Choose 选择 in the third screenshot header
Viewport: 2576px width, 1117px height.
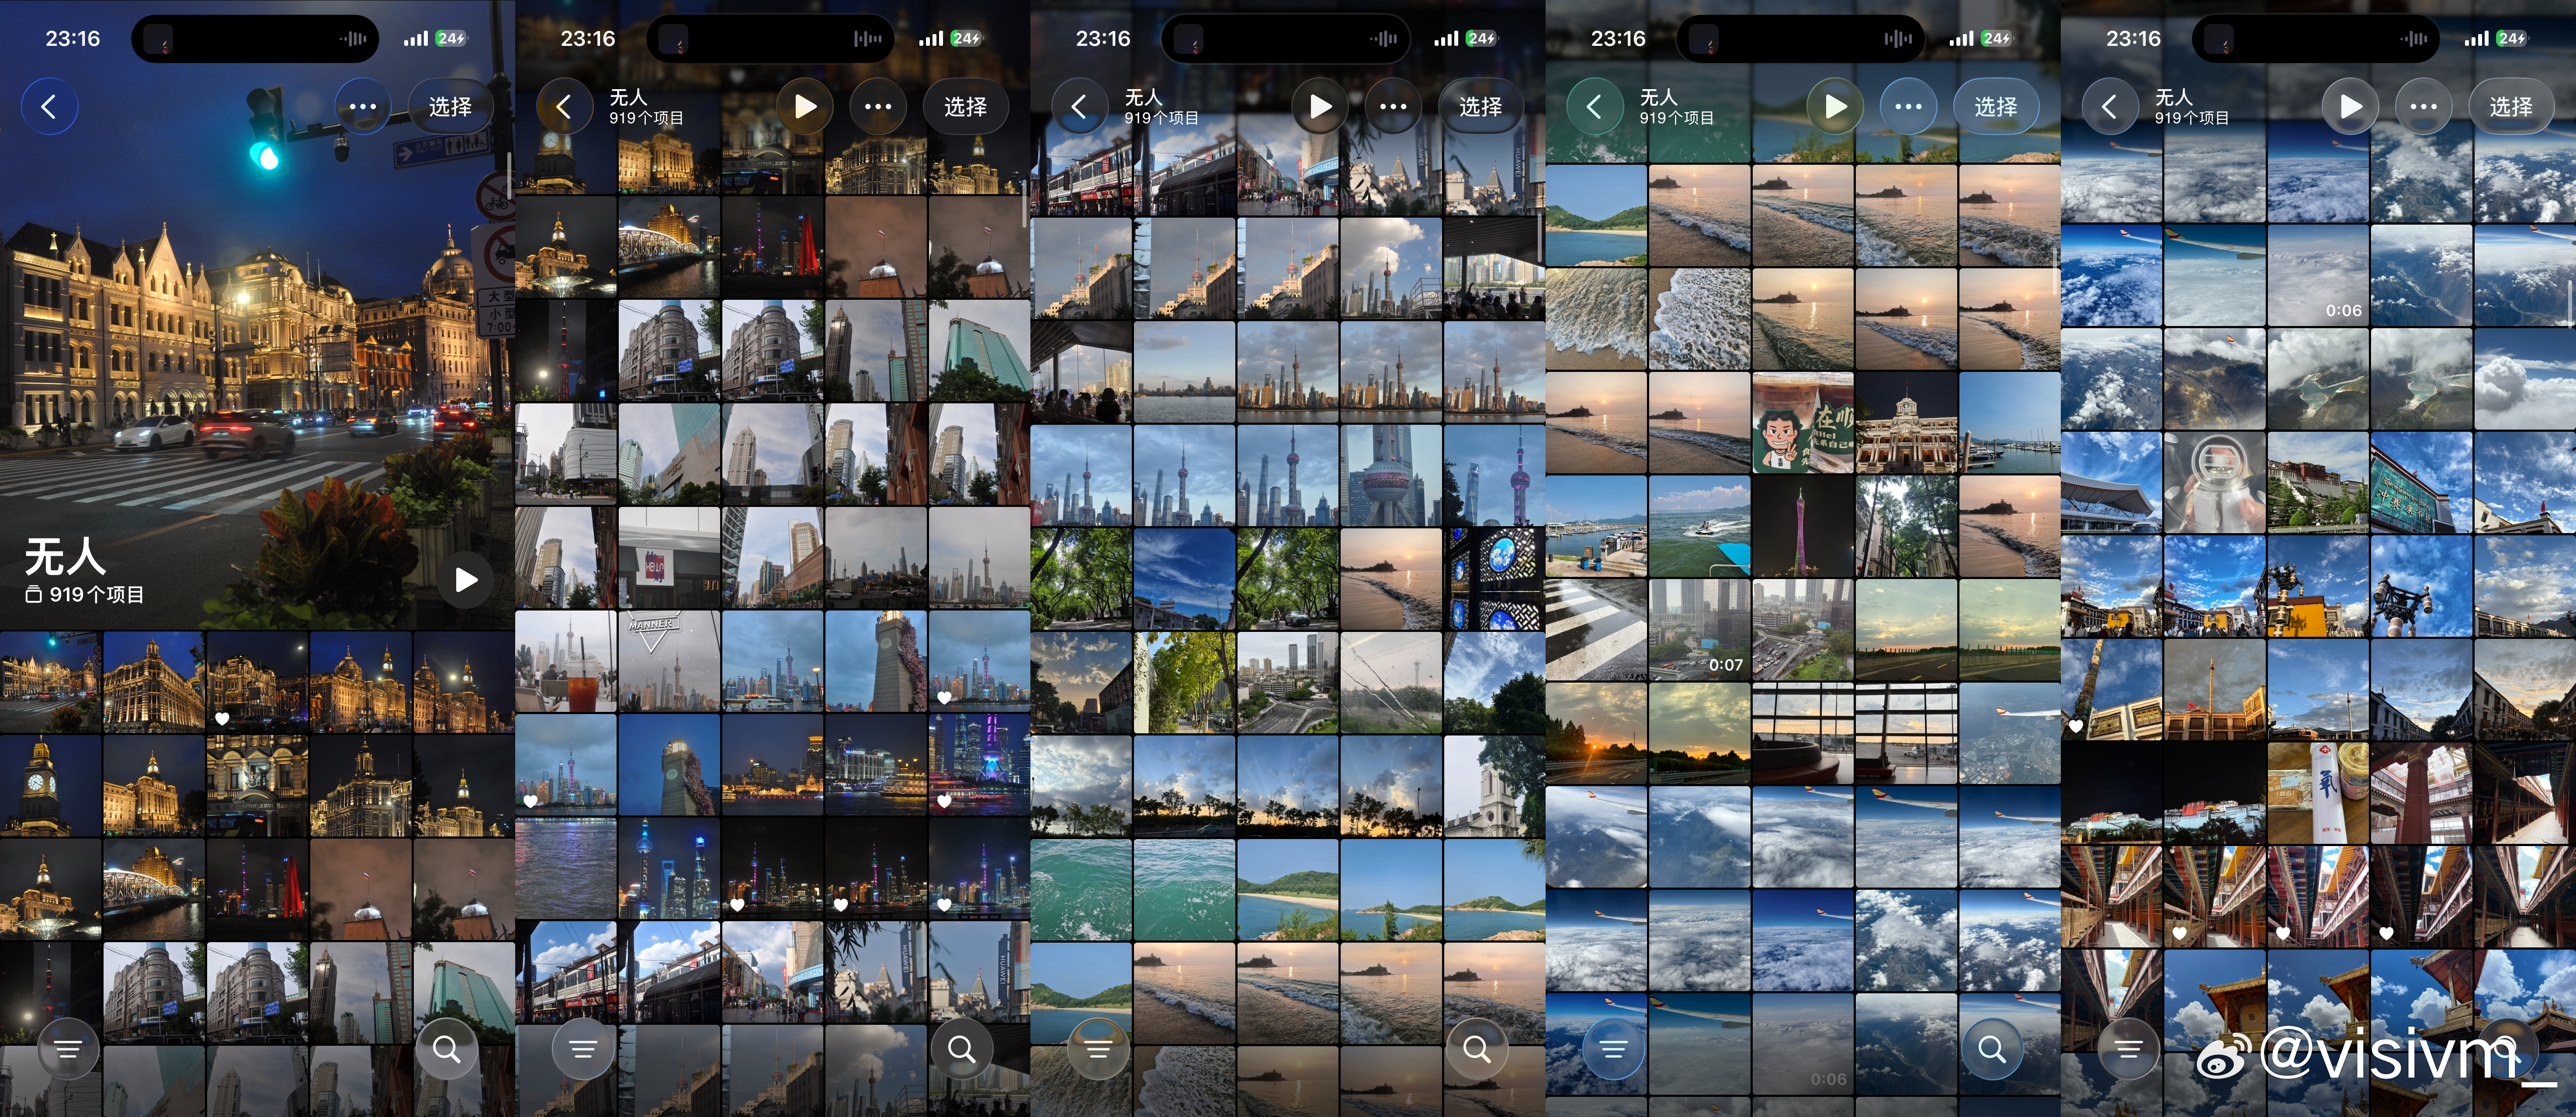point(1480,106)
